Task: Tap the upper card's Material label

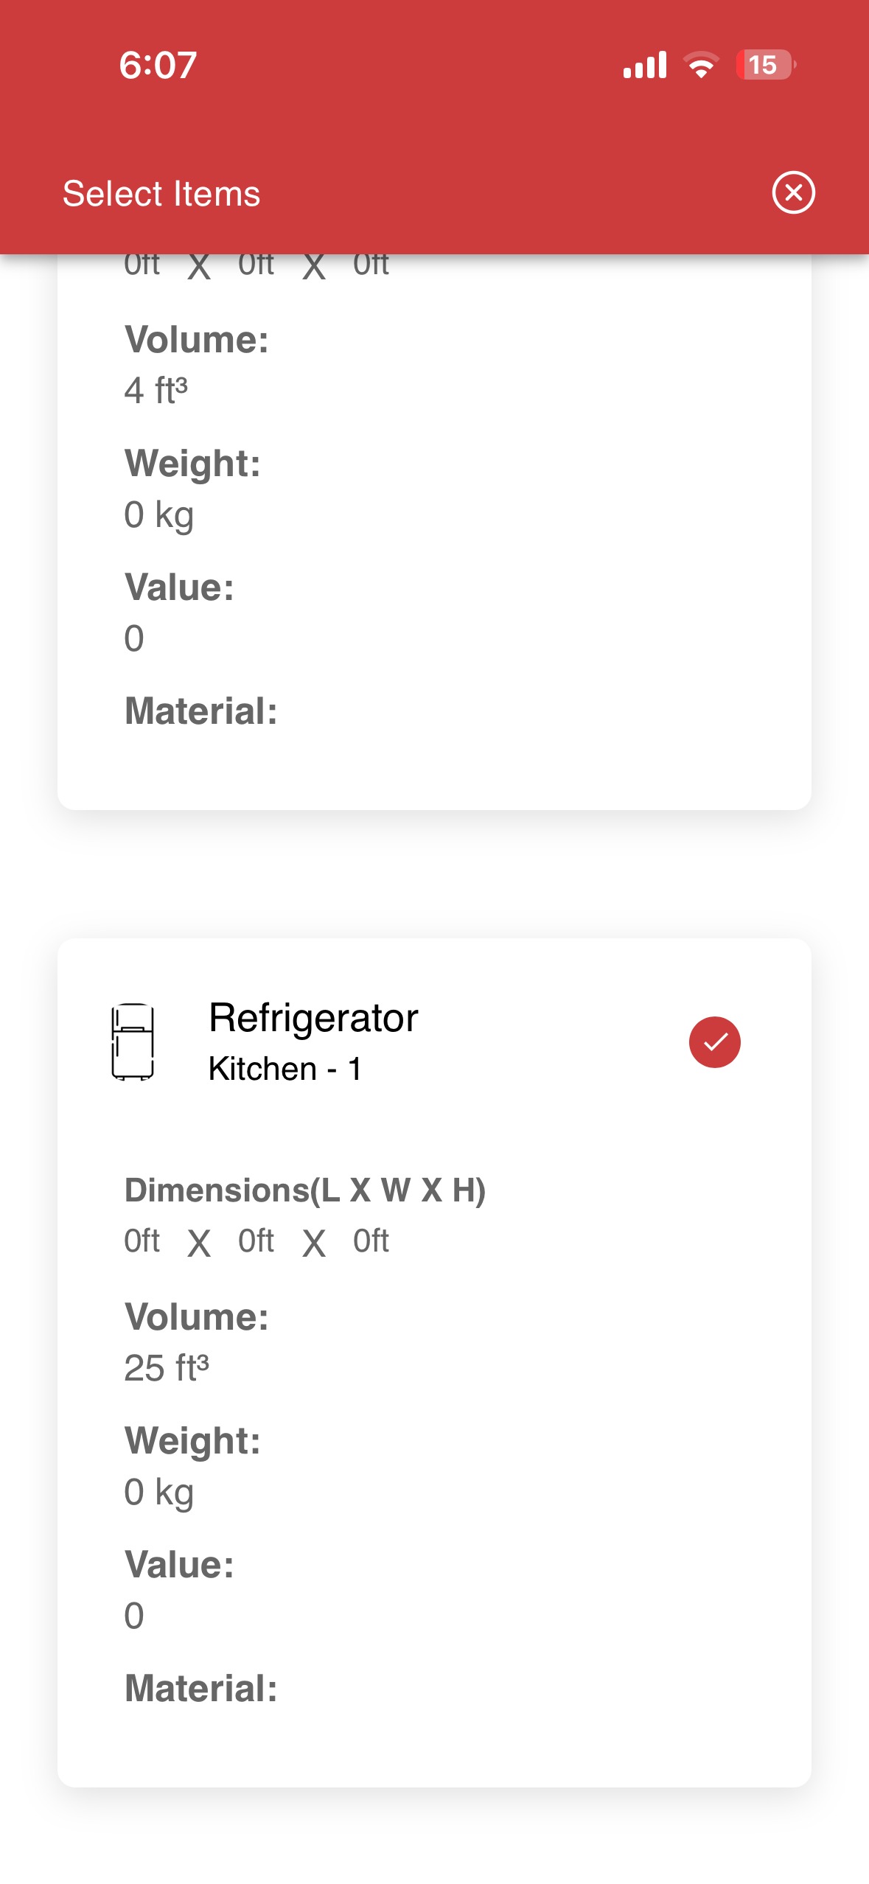Action: click(x=200, y=711)
